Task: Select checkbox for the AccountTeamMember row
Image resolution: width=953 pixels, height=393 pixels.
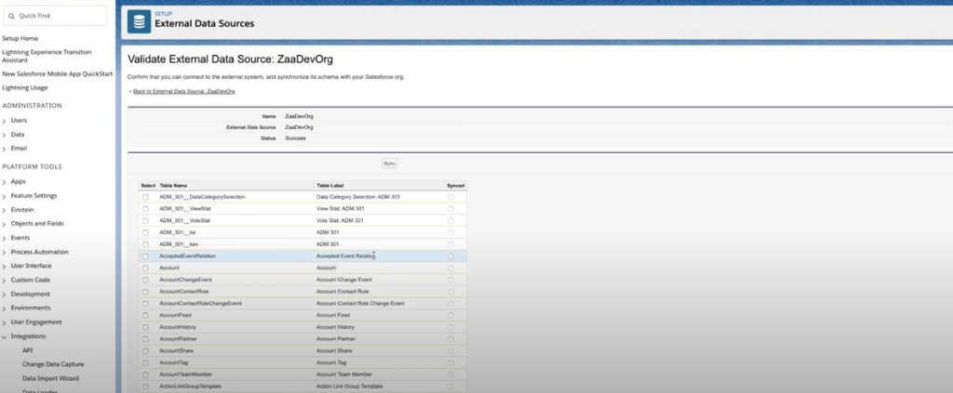Action: pyautogui.click(x=145, y=374)
